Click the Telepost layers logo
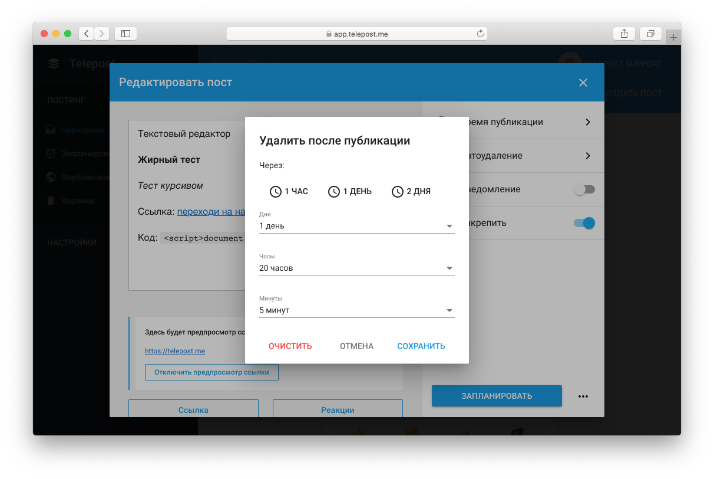Viewport: 714px width, 479px height. 53,64
